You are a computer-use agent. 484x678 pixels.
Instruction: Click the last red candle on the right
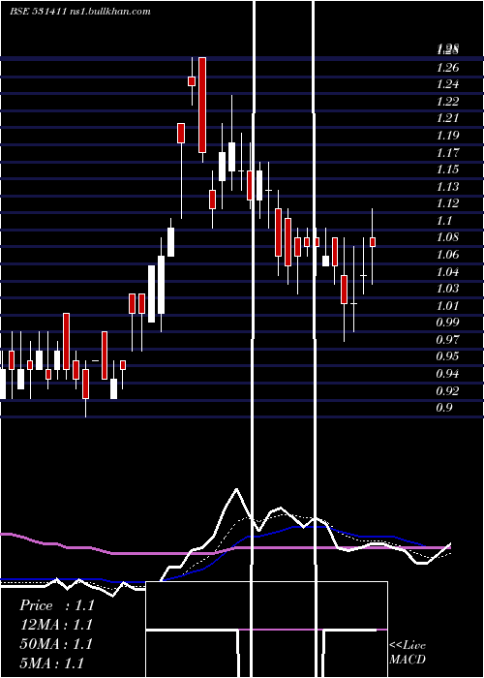tap(373, 242)
